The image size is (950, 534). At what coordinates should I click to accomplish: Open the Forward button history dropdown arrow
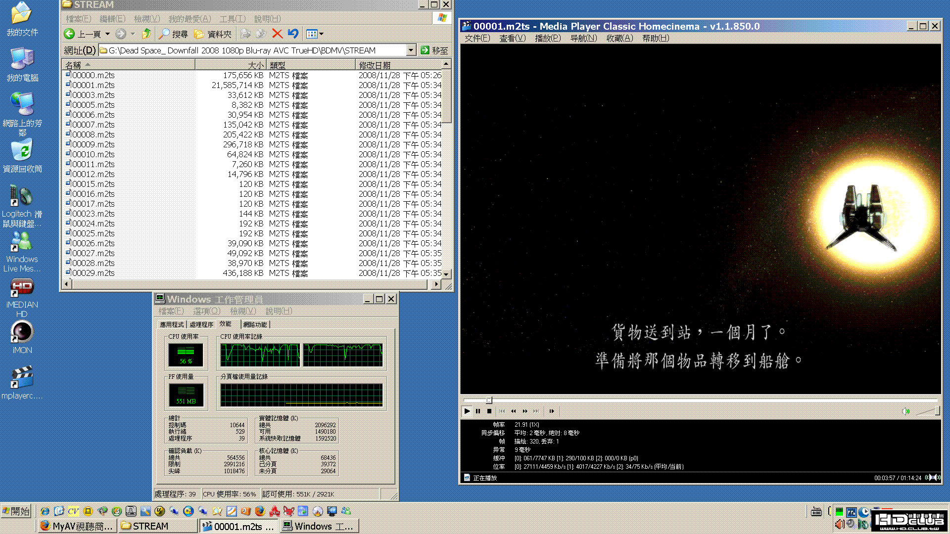pyautogui.click(x=133, y=34)
